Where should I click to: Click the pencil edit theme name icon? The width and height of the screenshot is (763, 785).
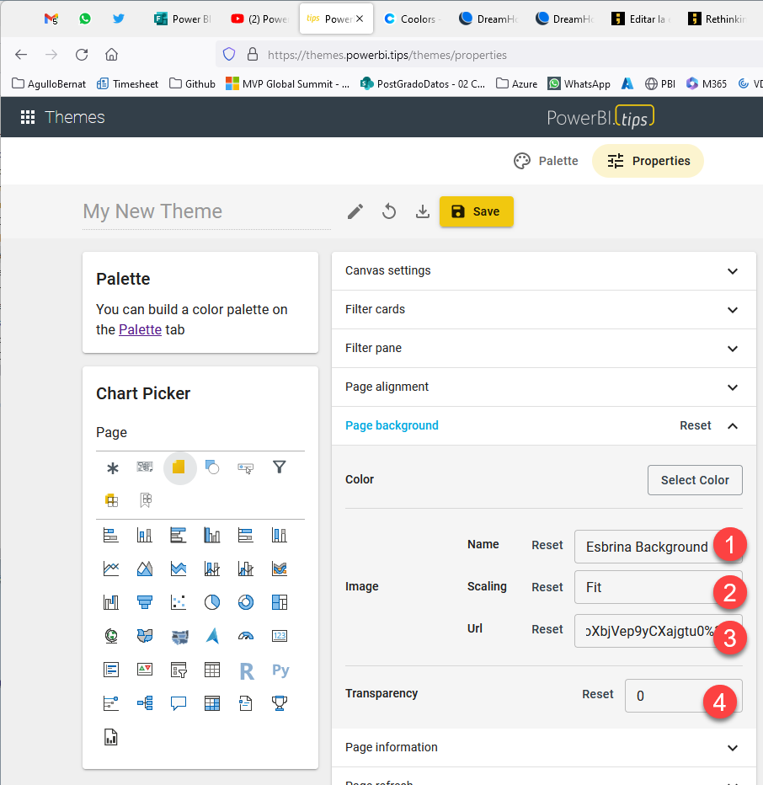[x=355, y=211]
